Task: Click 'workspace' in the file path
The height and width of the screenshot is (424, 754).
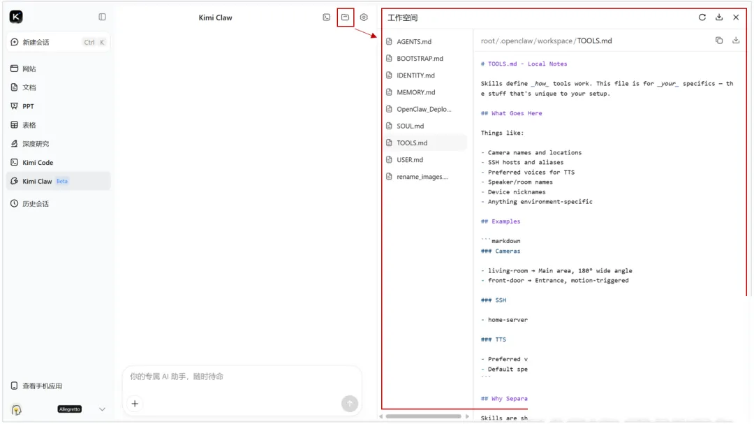Action: [x=555, y=41]
